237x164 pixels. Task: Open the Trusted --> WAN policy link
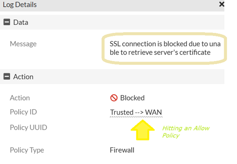(x=136, y=112)
